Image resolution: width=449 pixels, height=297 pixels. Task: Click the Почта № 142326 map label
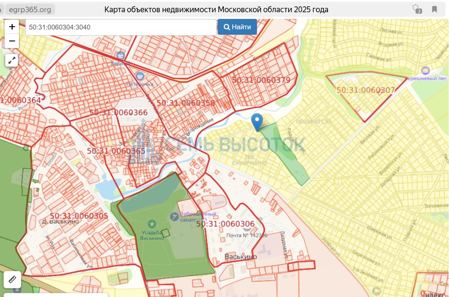point(247,235)
